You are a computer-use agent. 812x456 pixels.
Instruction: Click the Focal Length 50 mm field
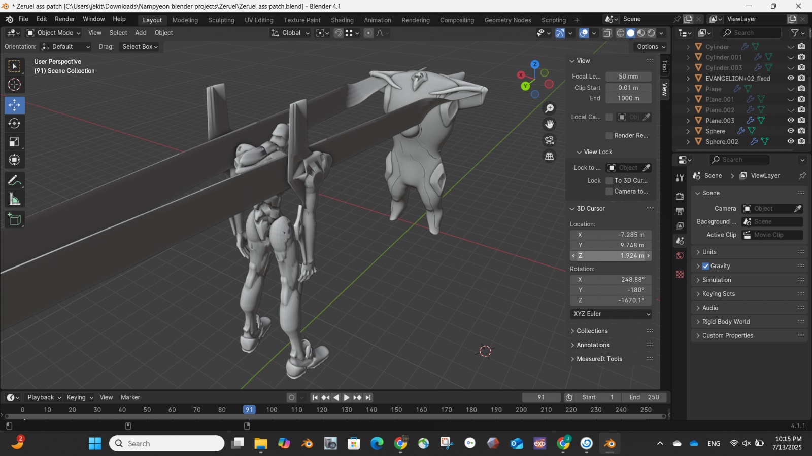coord(628,77)
